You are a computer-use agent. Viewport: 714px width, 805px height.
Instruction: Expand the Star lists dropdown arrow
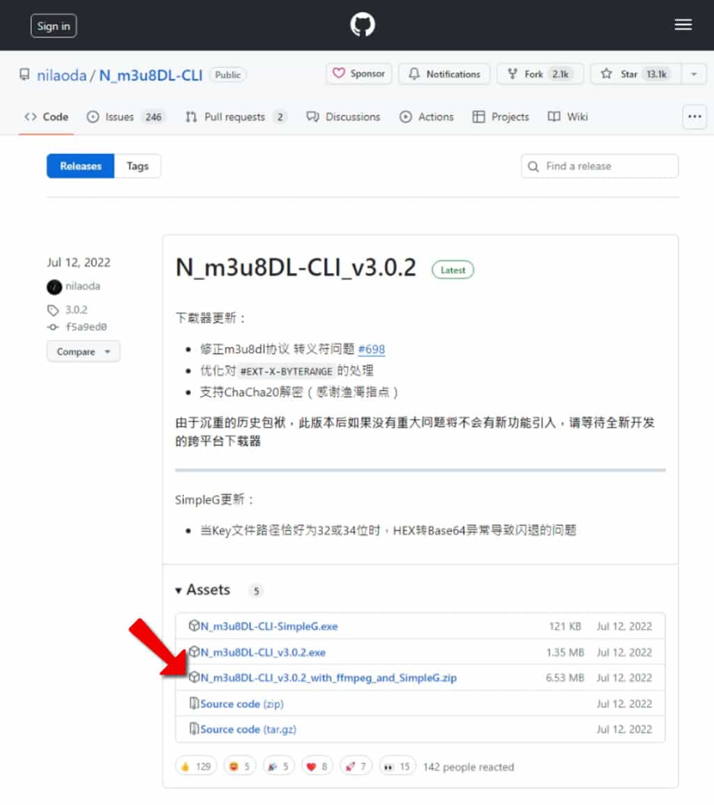click(x=694, y=74)
